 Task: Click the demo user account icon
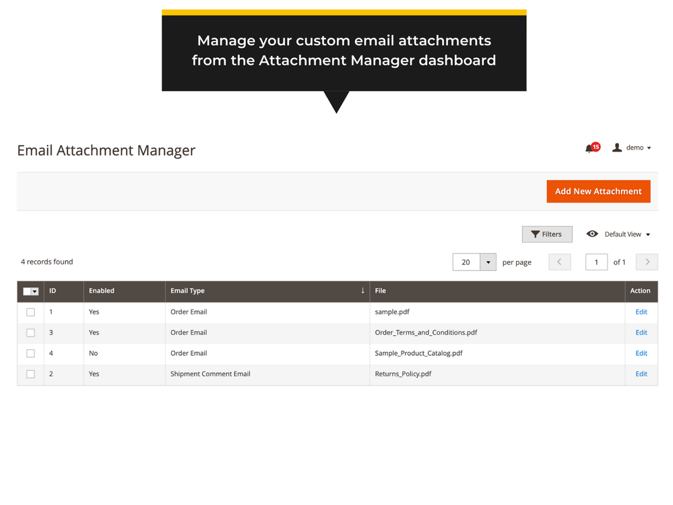616,148
